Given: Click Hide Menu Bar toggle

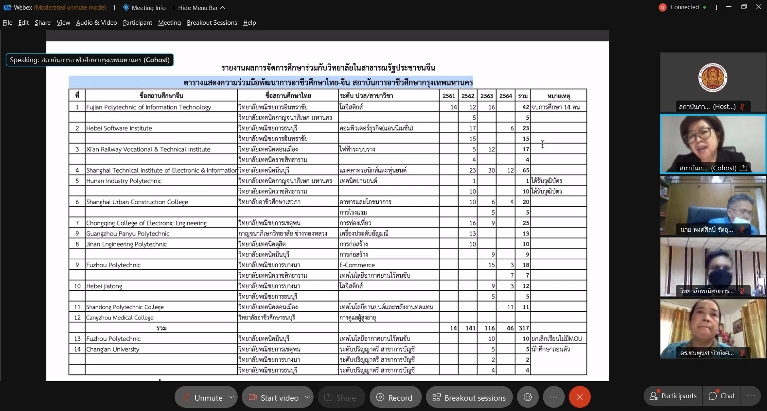Looking at the screenshot, I should (202, 8).
